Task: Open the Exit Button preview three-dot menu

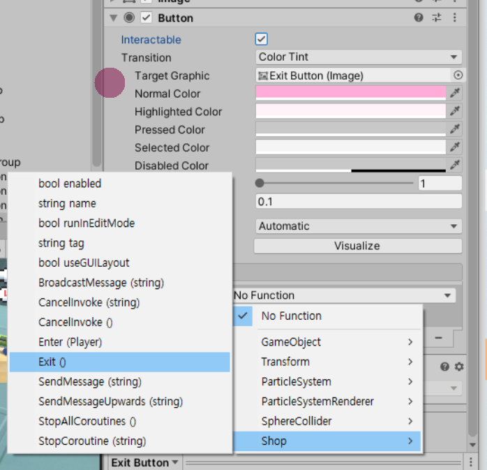Action: click(x=471, y=462)
